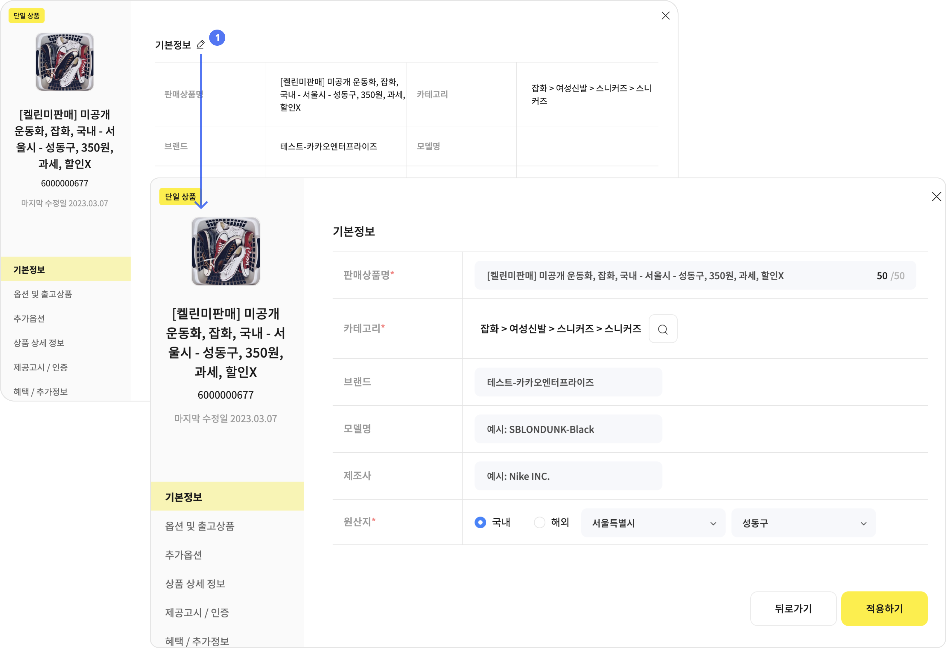Select the 해외 origin radio button
This screenshot has width=946, height=648.
539,523
